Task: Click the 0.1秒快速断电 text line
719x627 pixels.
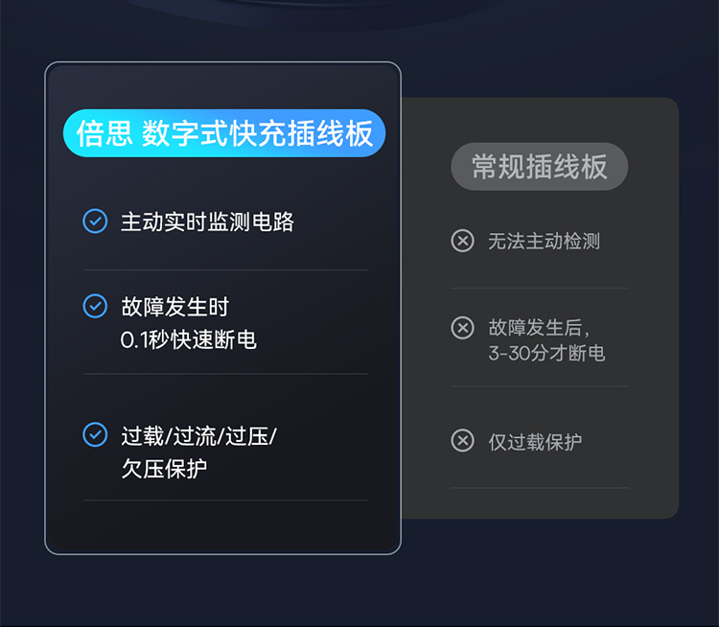Action: pyautogui.click(x=189, y=339)
